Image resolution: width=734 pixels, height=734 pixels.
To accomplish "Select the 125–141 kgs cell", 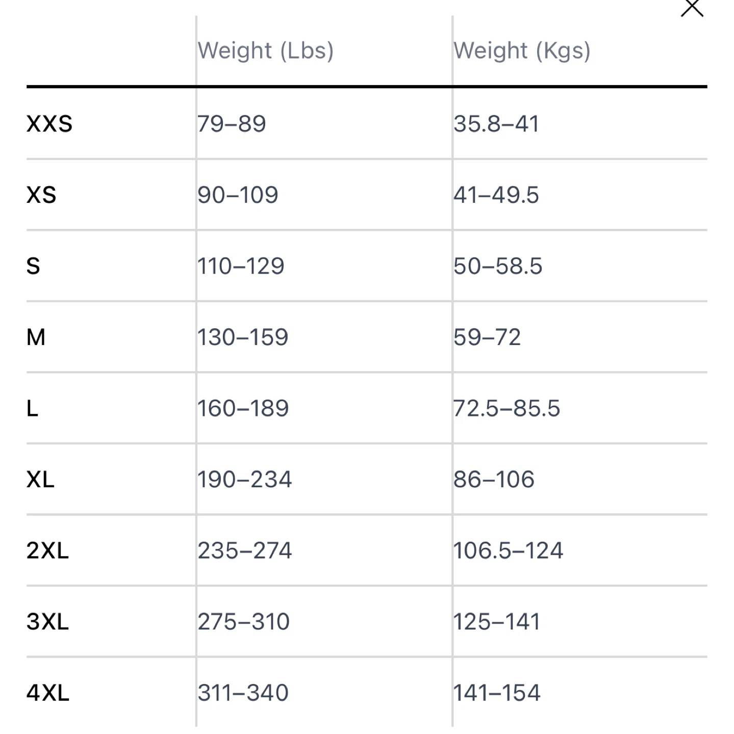I will click(x=497, y=622).
